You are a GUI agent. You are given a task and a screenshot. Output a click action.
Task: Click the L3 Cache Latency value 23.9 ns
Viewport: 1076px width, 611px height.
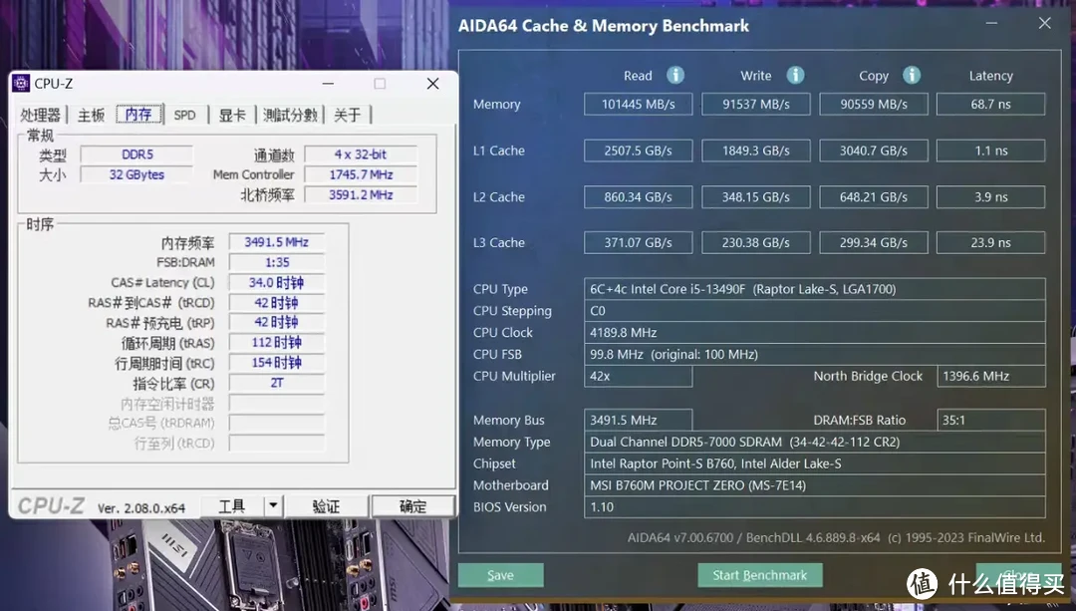[x=991, y=242]
